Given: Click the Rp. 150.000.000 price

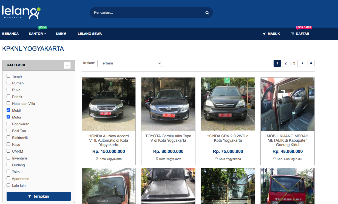Looking at the screenshot, I should [109, 152].
